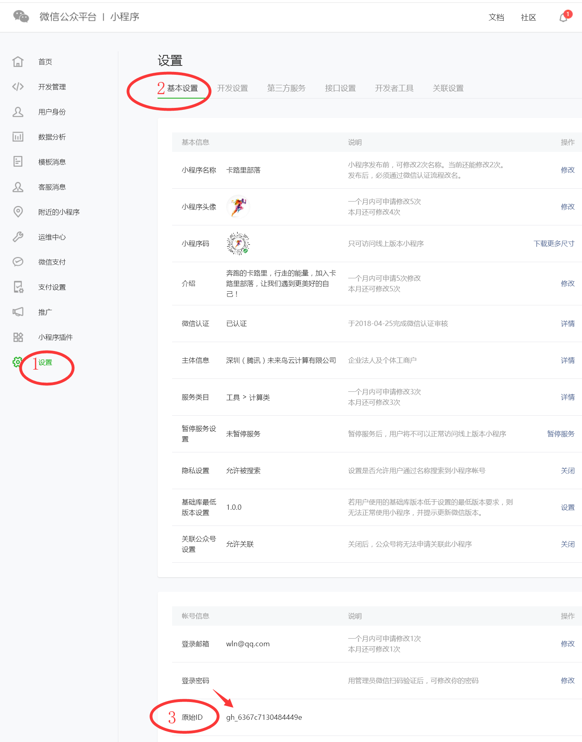Click the 工具 > 计算类 category value
Viewport: 582px width, 742px height.
(248, 397)
